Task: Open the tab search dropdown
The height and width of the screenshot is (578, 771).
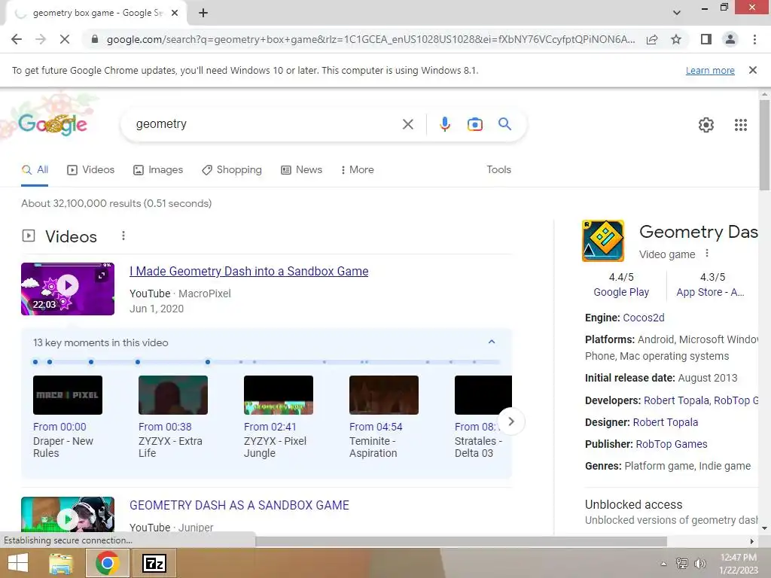Action: (x=677, y=13)
